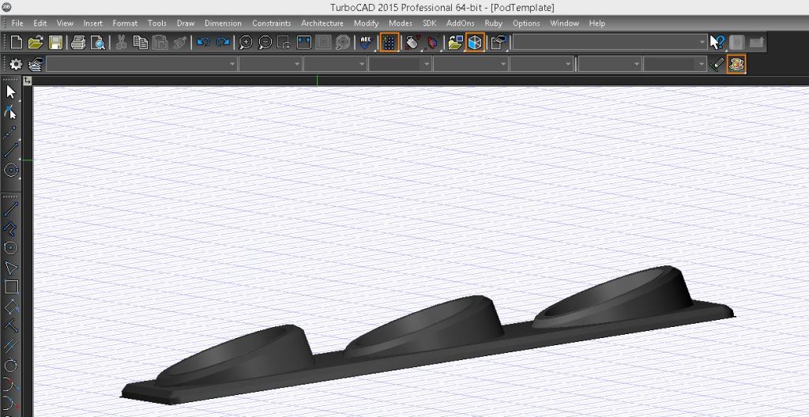Zoom out of the drawing

click(265, 43)
